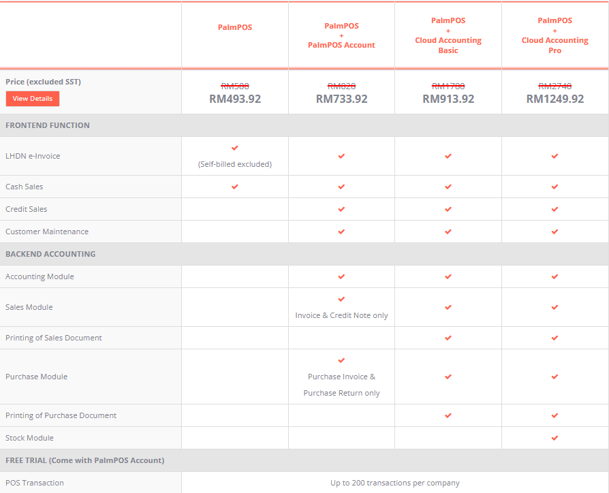Click Purchase Module checkmark above Purchase Invoice text

(341, 360)
